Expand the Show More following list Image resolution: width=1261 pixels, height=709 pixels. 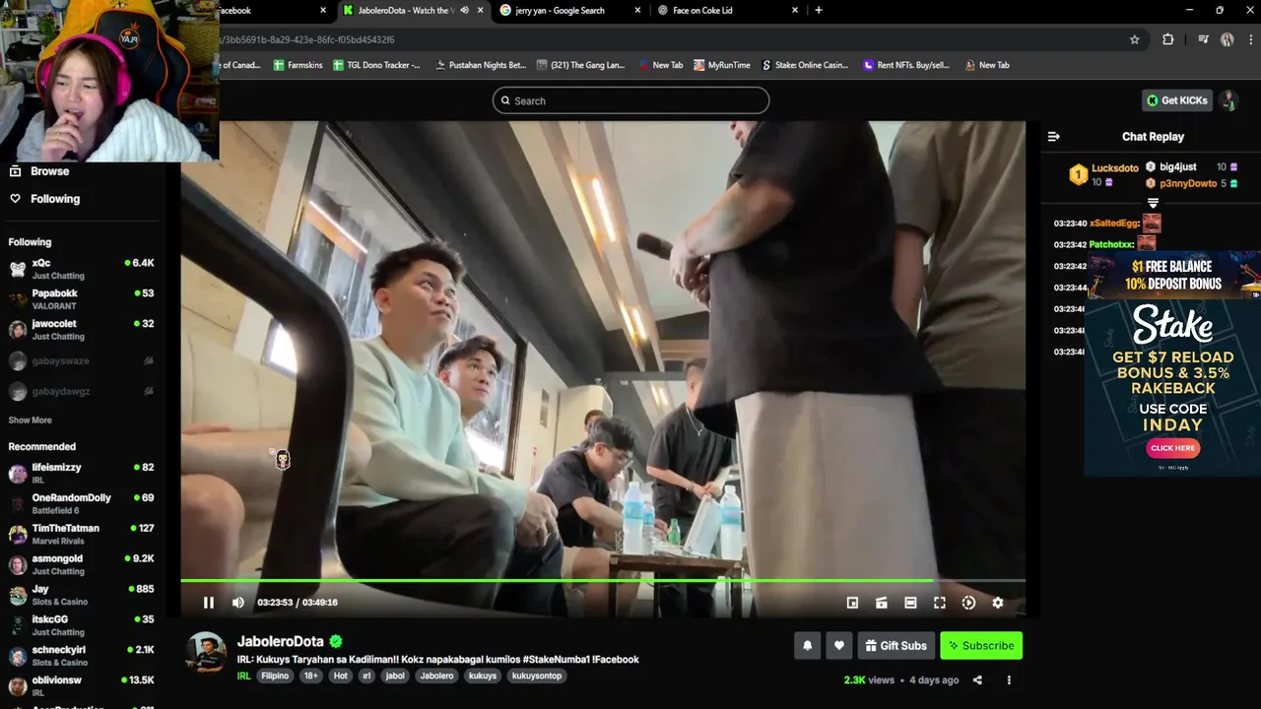point(31,420)
